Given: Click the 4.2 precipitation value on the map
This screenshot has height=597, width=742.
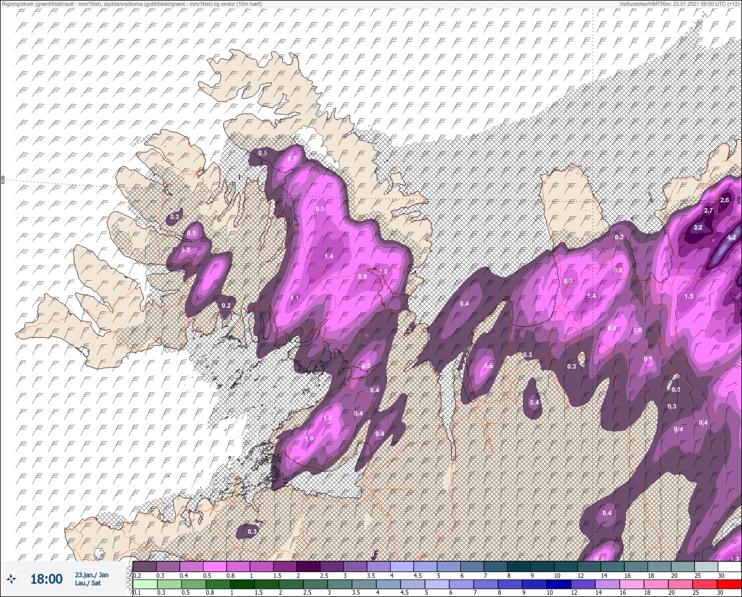Looking at the screenshot, I should pos(732,237).
